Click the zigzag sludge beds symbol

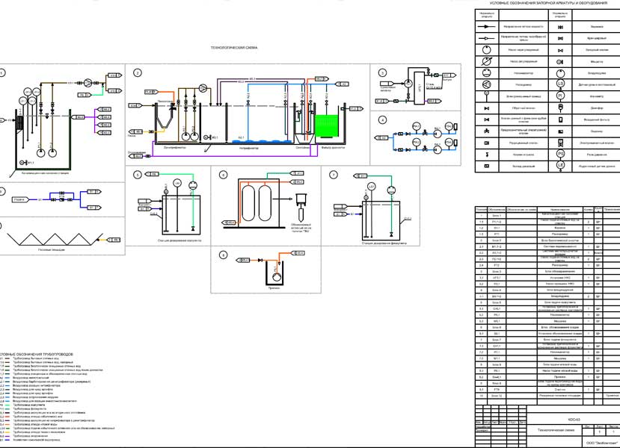tap(54, 239)
